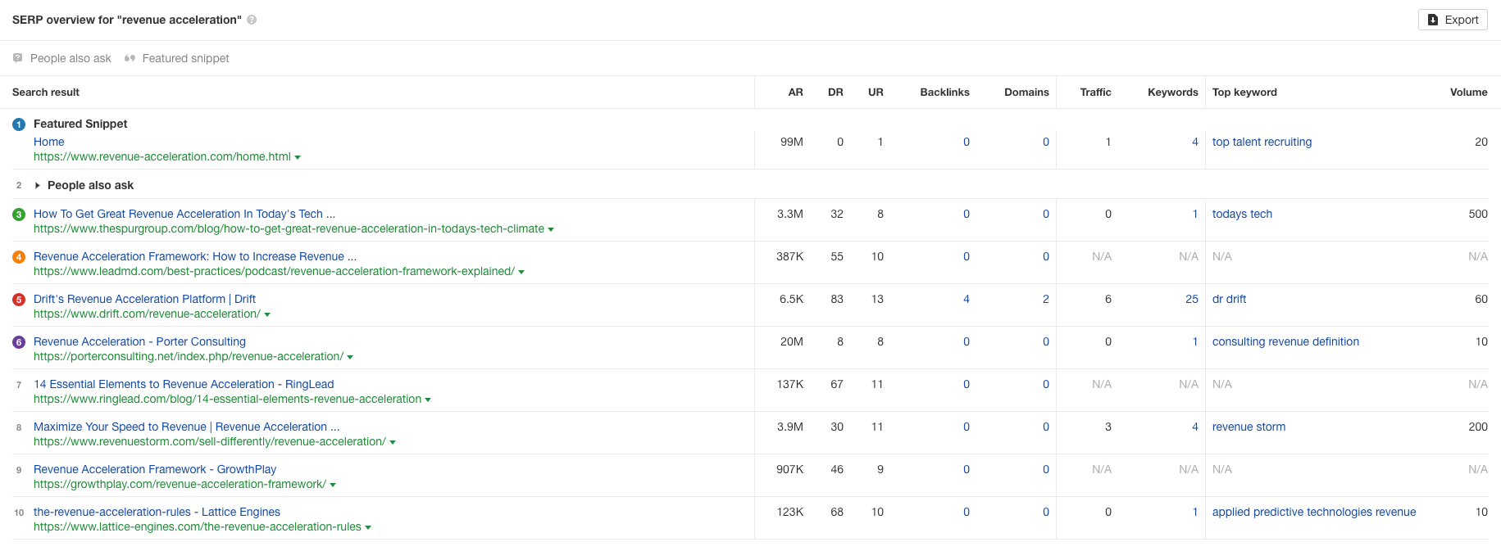Open top keyword 'dr drift'
Screen dimensions: 1501x551
click(1229, 299)
